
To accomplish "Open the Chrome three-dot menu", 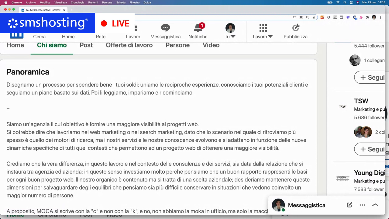I will 381,17.
